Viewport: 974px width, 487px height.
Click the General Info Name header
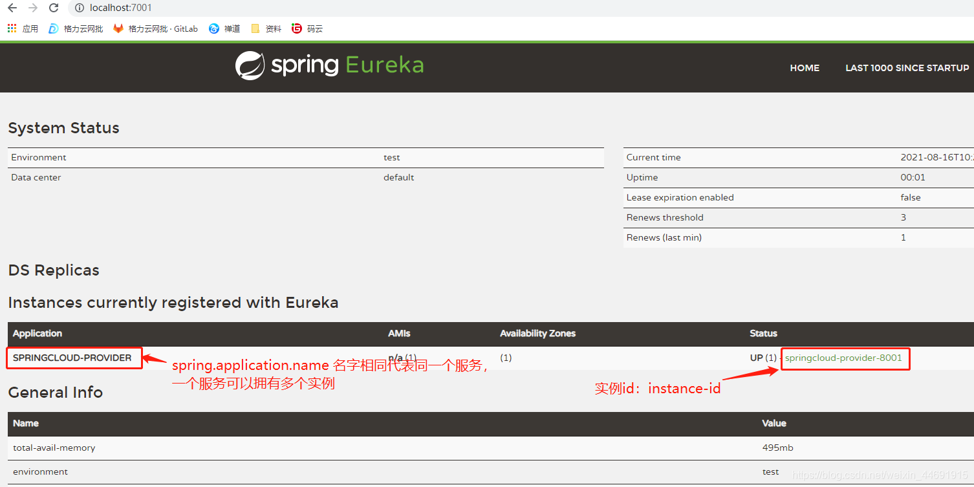tap(26, 424)
